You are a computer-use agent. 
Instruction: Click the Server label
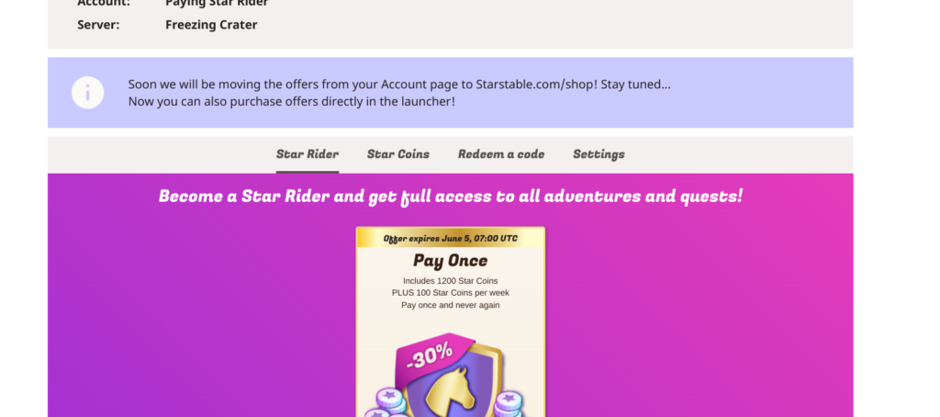click(x=98, y=25)
